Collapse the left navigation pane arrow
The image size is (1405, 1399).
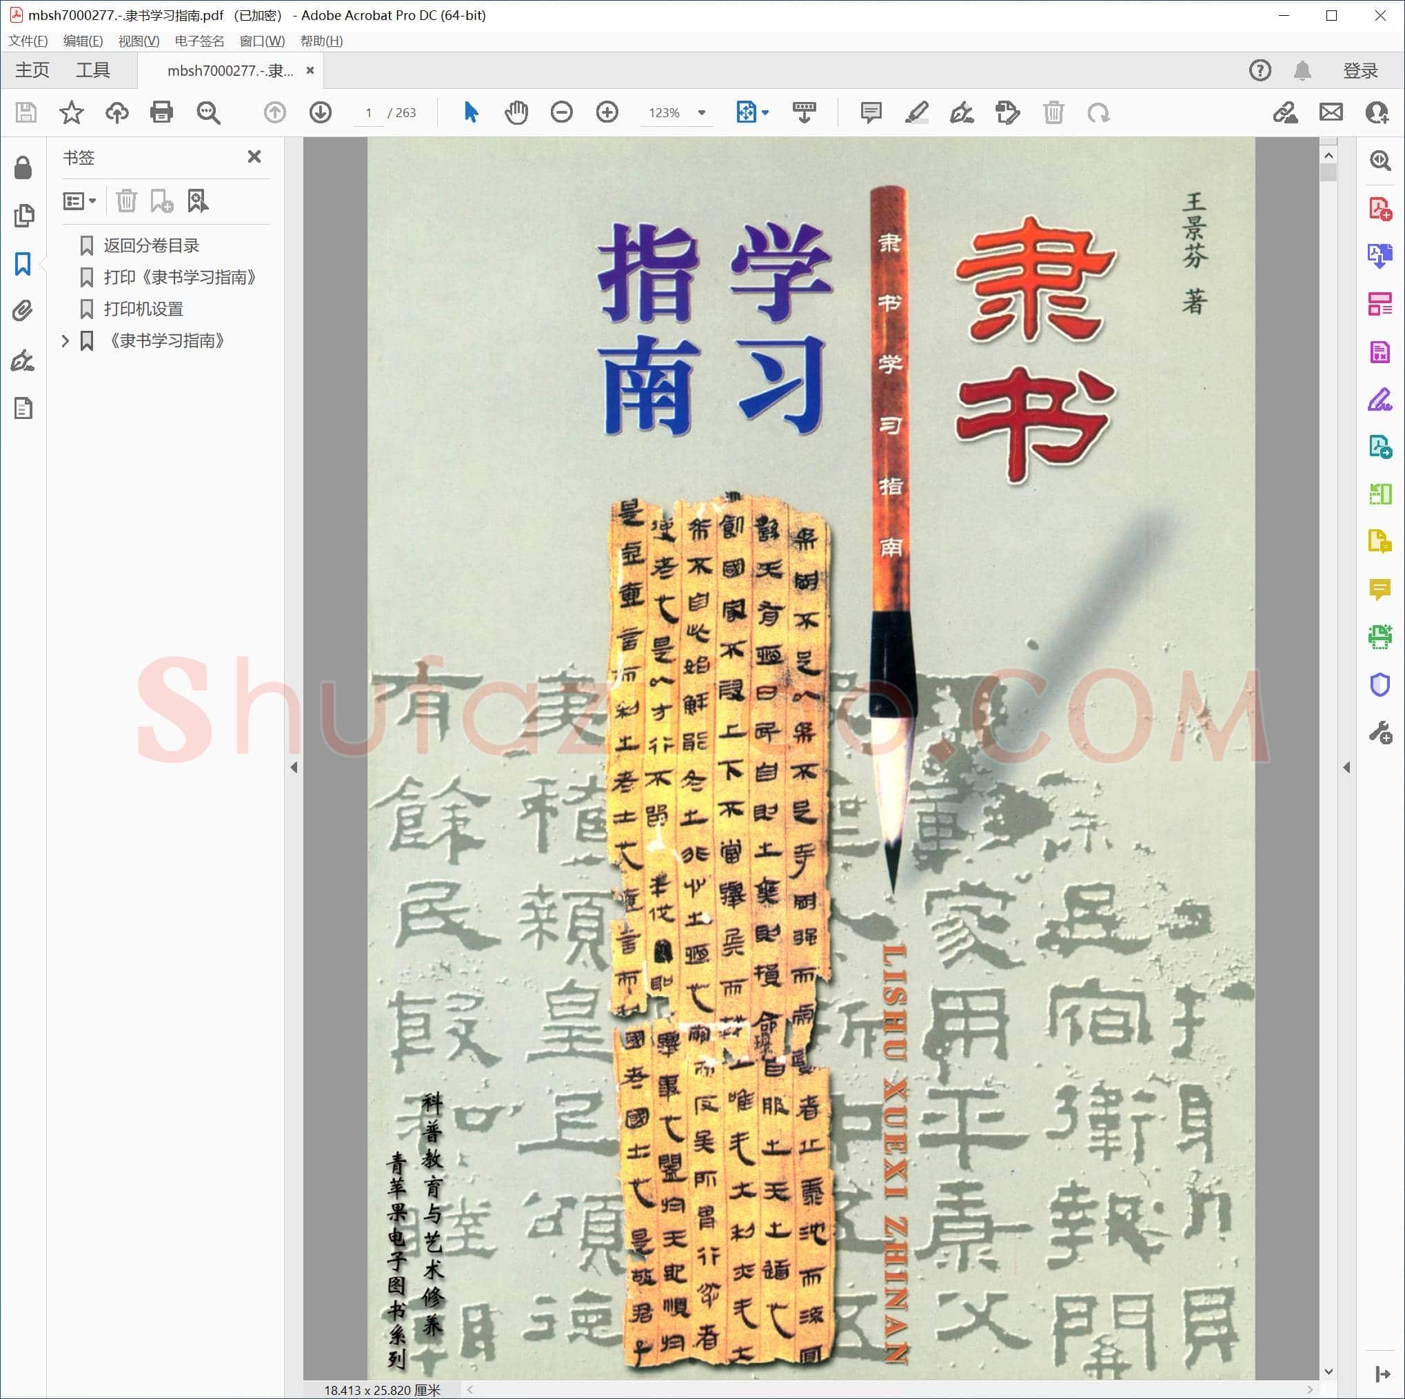pyautogui.click(x=294, y=767)
